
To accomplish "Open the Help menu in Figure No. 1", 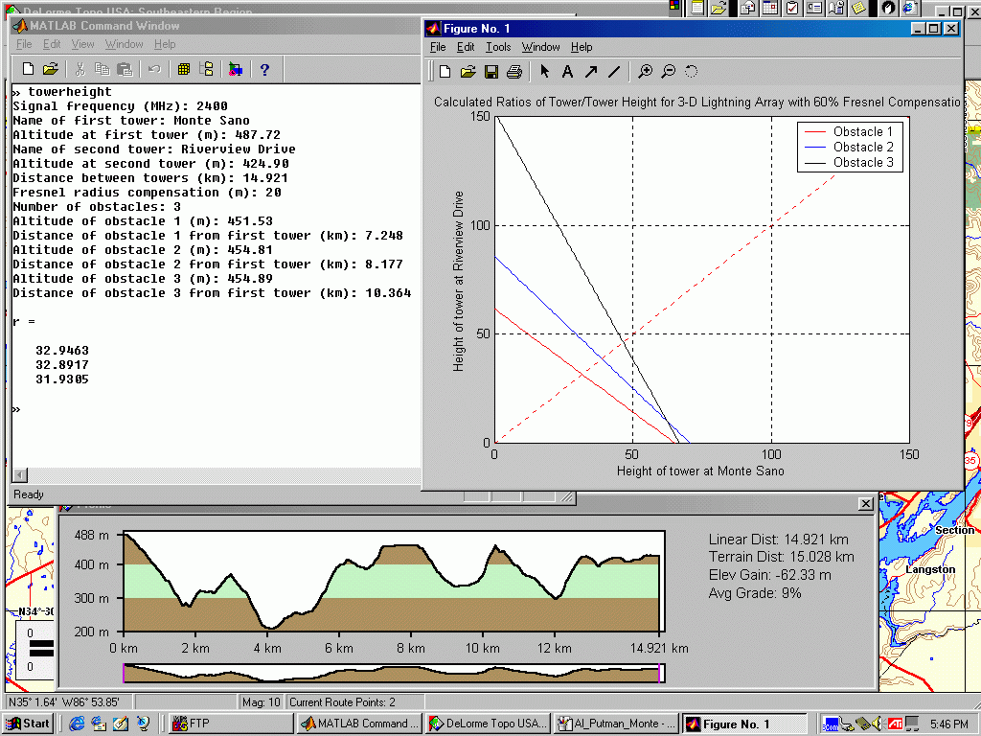I will click(582, 47).
